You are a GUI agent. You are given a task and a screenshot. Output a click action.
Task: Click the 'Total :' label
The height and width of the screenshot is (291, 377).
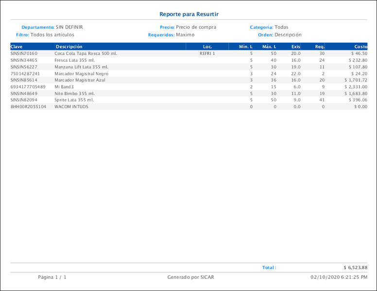tap(269, 267)
